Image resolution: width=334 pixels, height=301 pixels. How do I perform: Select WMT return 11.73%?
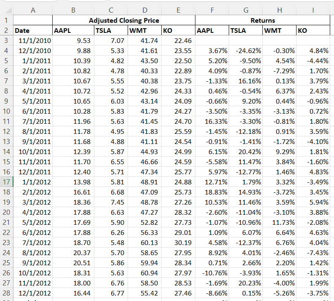(x=280, y=222)
